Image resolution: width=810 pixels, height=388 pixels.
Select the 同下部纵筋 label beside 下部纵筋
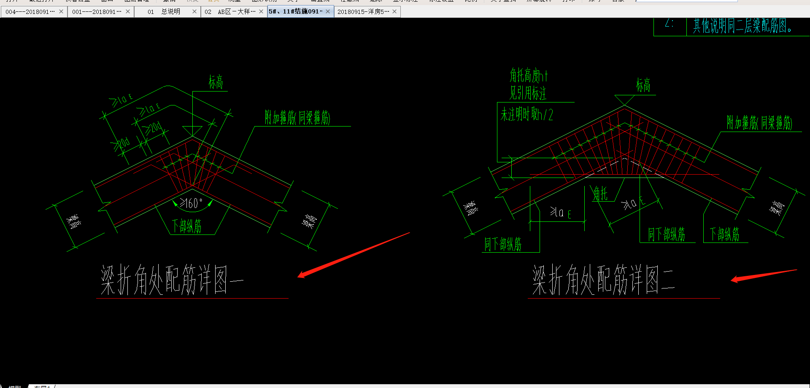pos(666,234)
